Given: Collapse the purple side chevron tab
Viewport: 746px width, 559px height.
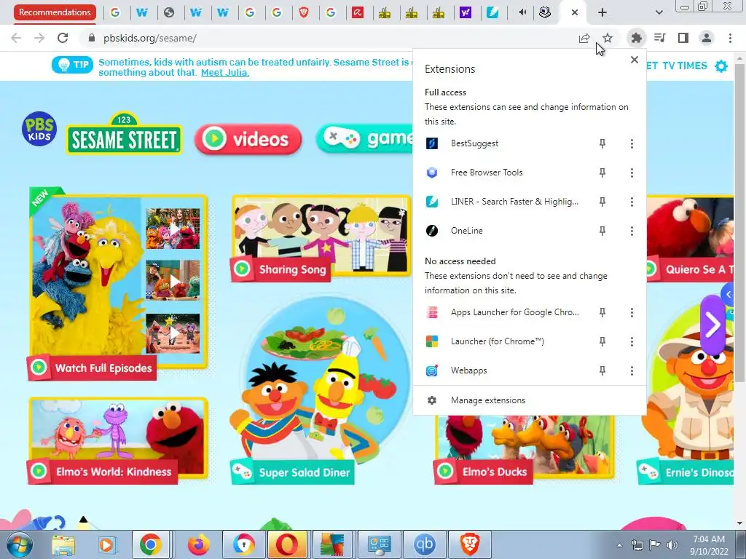Looking at the screenshot, I should tap(729, 295).
